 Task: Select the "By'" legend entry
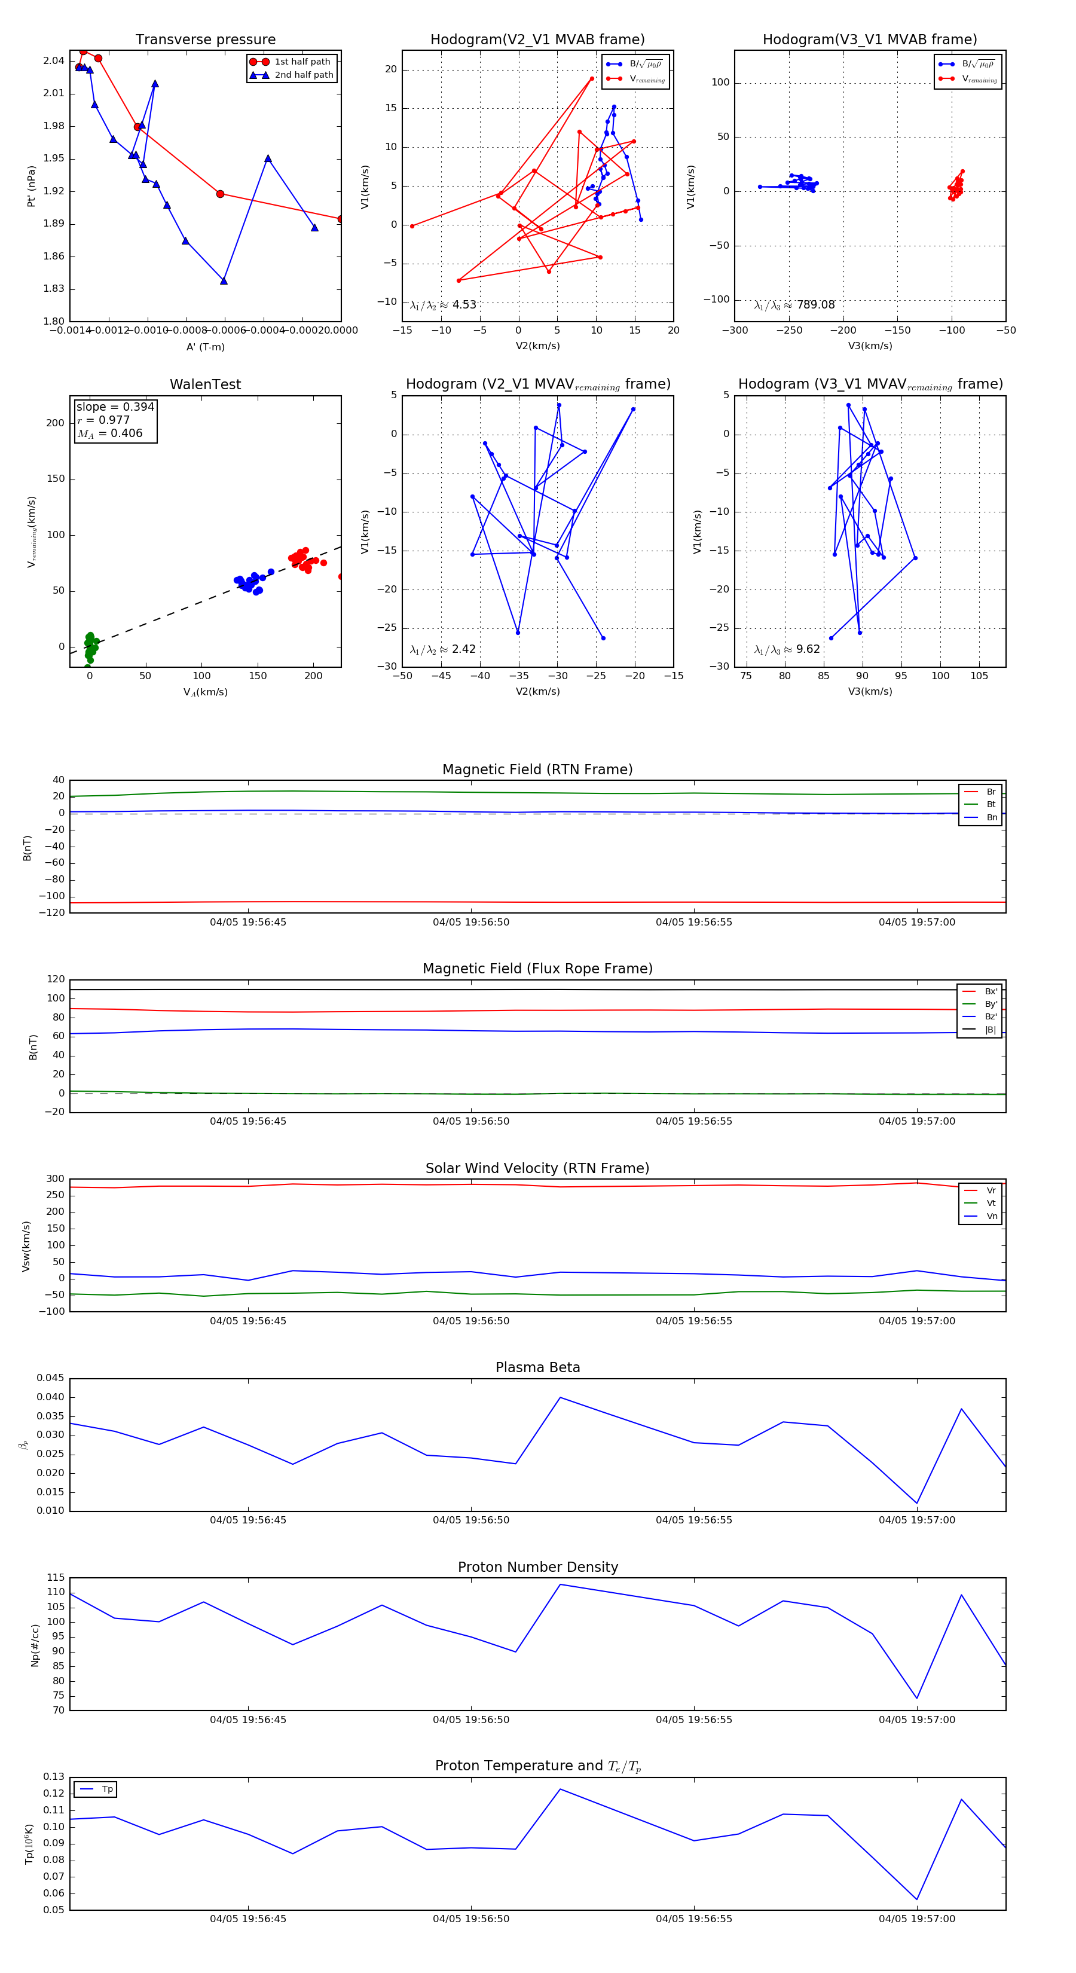[980, 1004]
